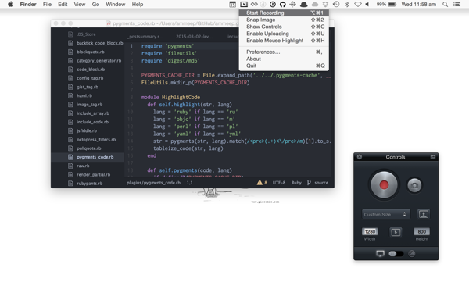Select pygments_code.rb in the file tree
The image size is (469, 293).
pyautogui.click(x=88, y=157)
